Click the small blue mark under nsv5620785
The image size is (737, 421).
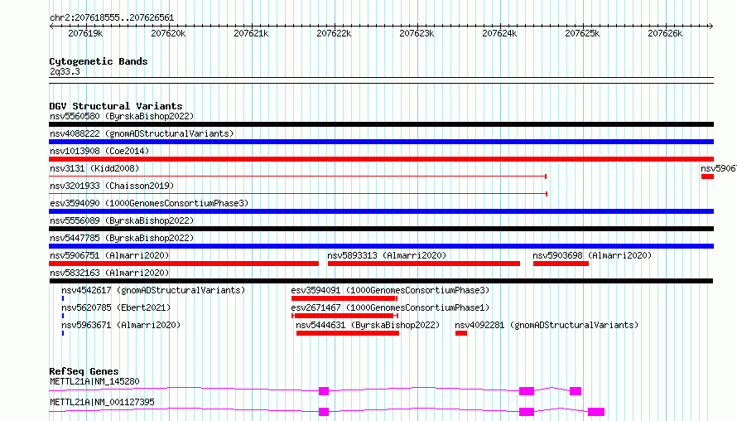pos(62,316)
